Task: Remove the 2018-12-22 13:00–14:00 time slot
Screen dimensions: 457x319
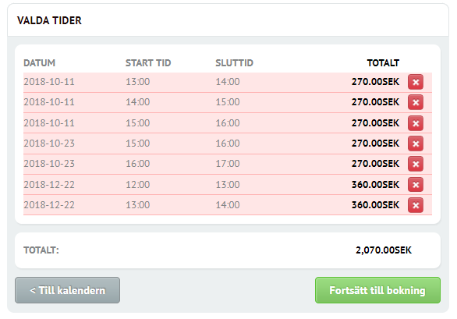Action: [416, 205]
